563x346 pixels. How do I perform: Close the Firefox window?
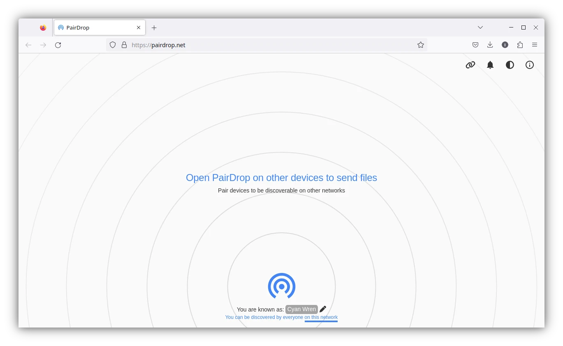[536, 27]
